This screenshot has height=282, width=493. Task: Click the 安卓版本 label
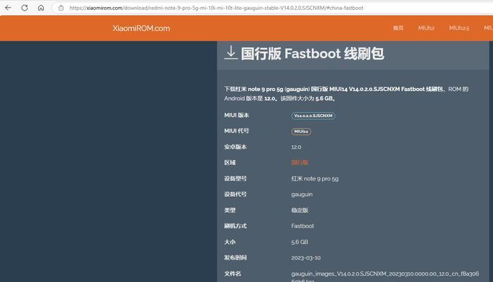coord(235,147)
